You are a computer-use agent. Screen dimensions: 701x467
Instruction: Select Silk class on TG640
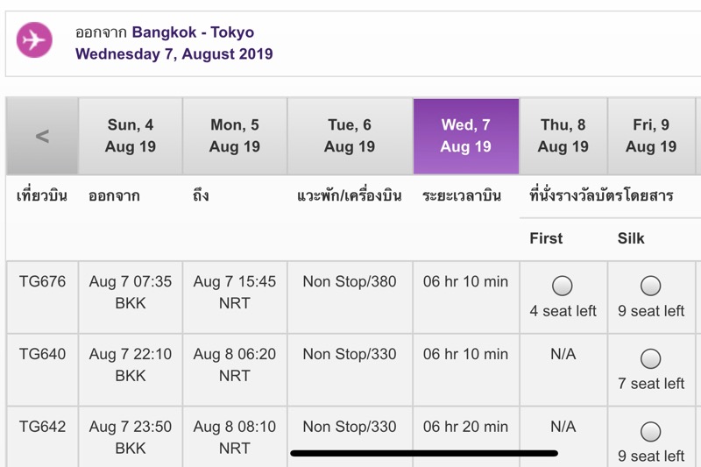[650, 358]
